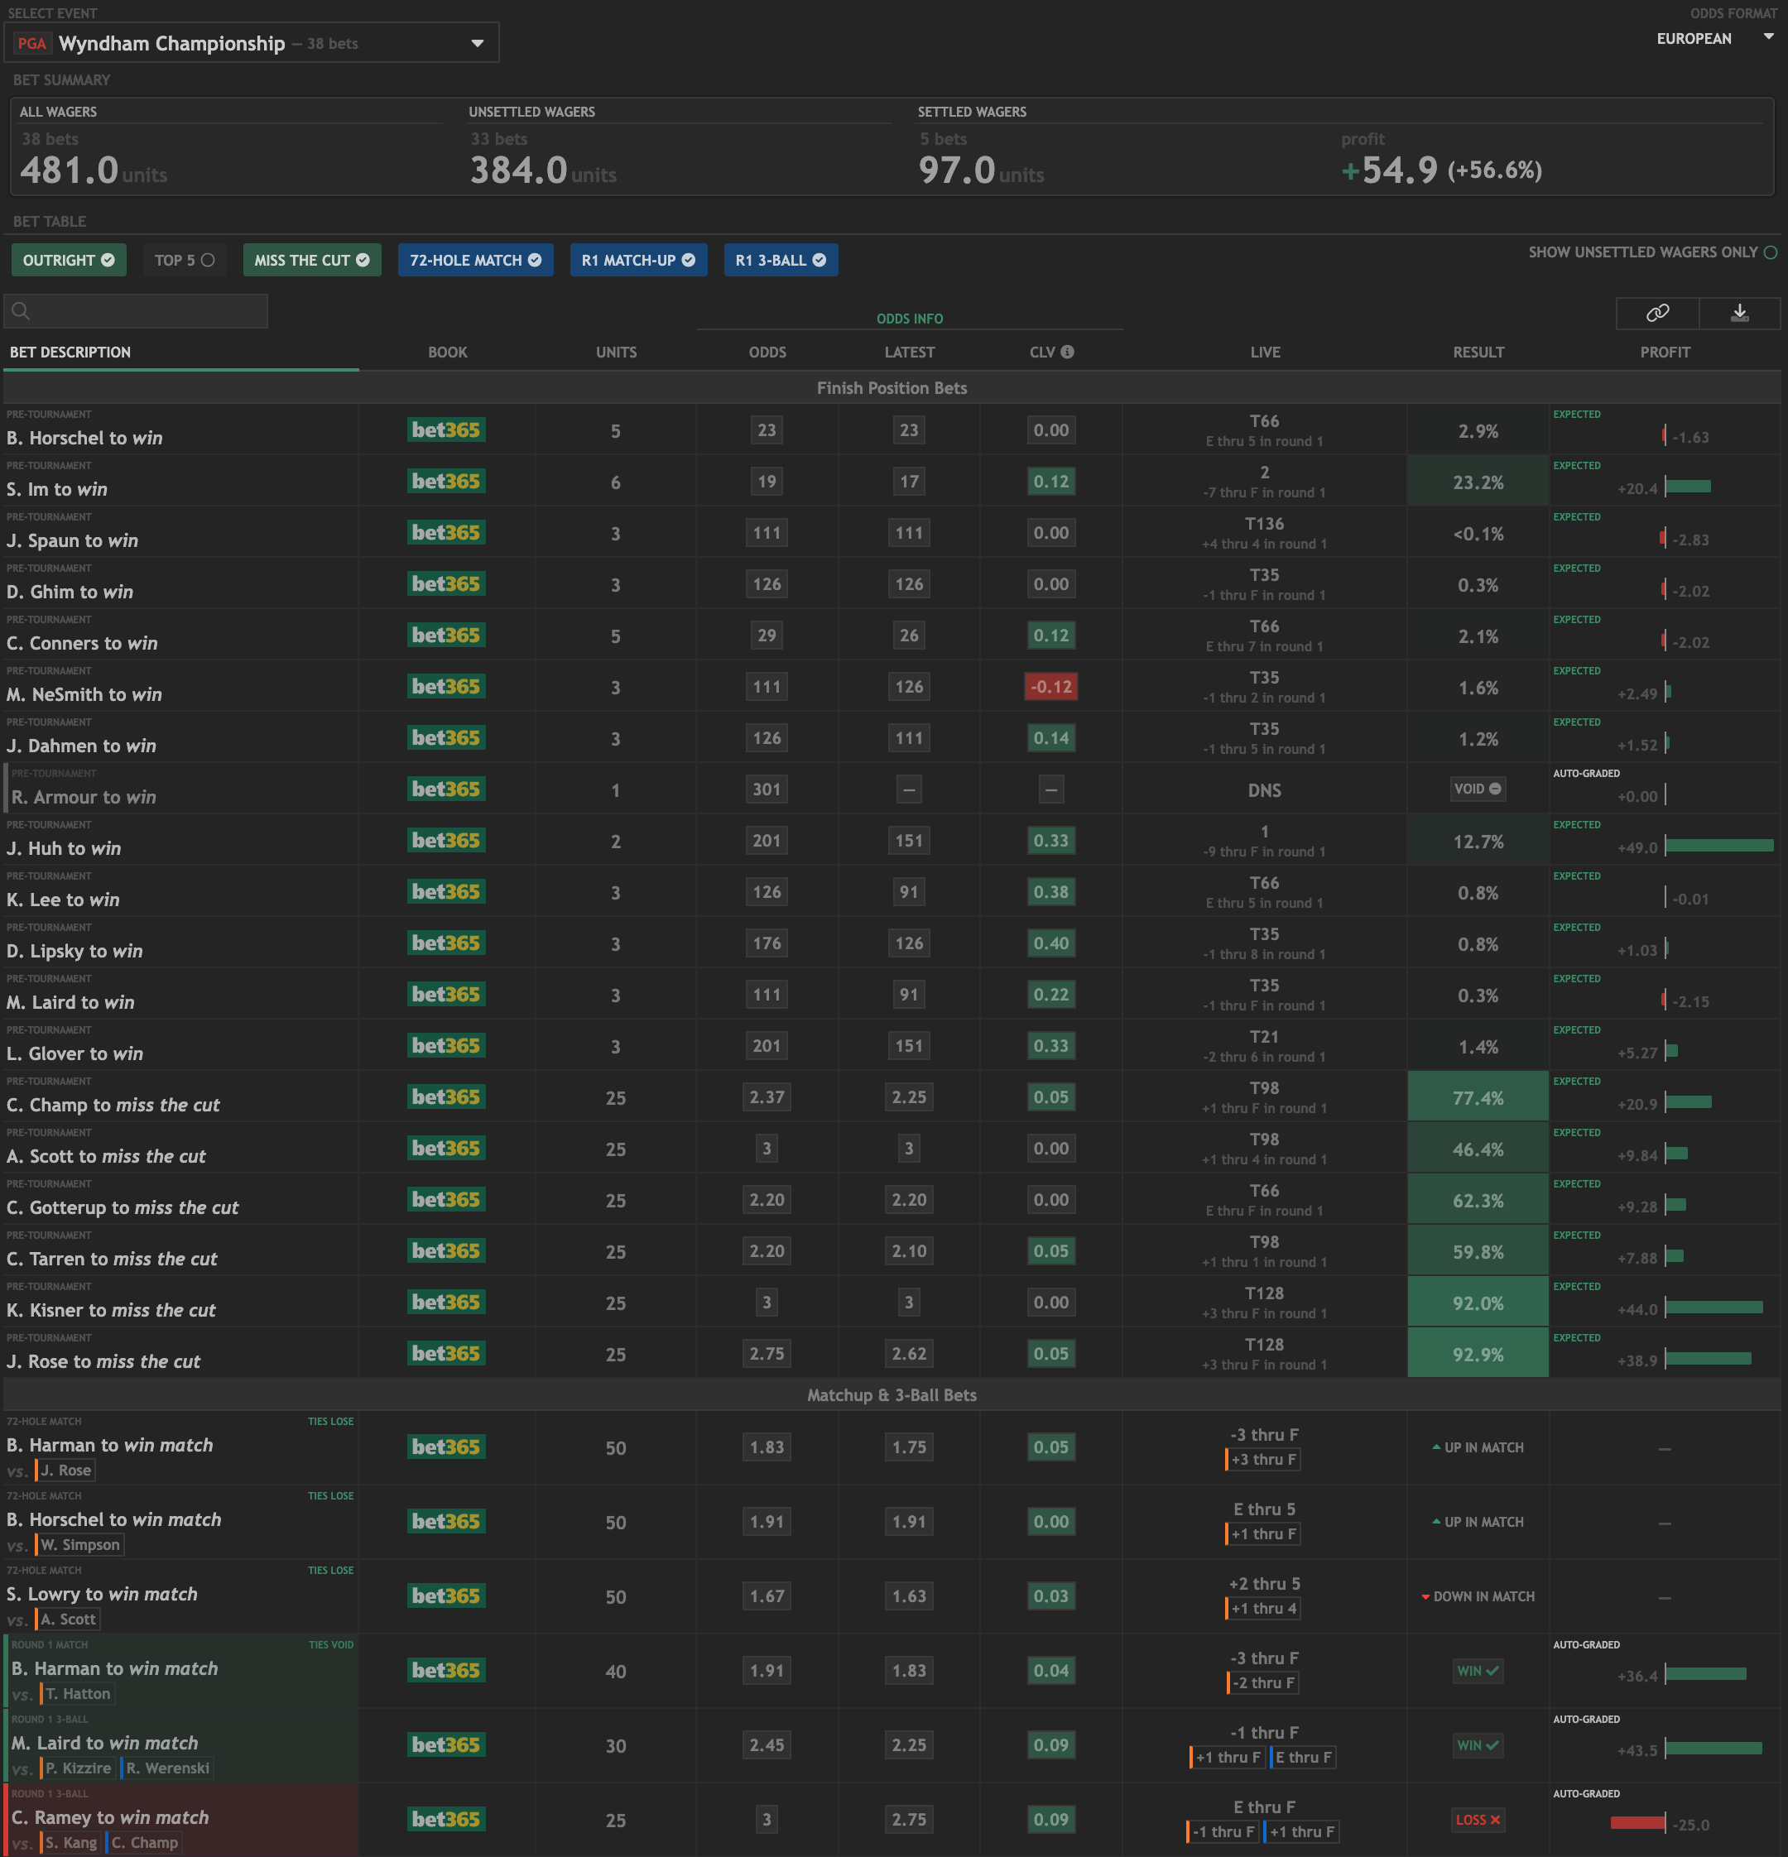Toggle the OUTRIGHT filter off
This screenshot has width=1788, height=1857.
pos(68,260)
